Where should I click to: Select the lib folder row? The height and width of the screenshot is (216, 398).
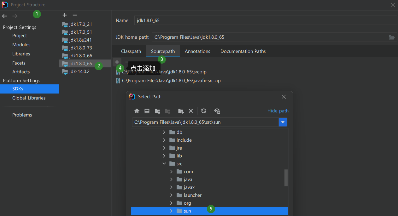pyautogui.click(x=209, y=156)
